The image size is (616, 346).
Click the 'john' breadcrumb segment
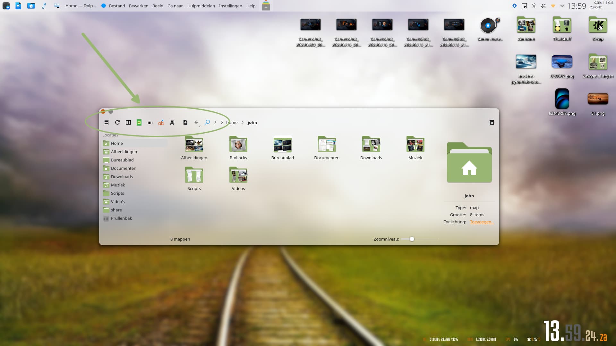(x=252, y=122)
